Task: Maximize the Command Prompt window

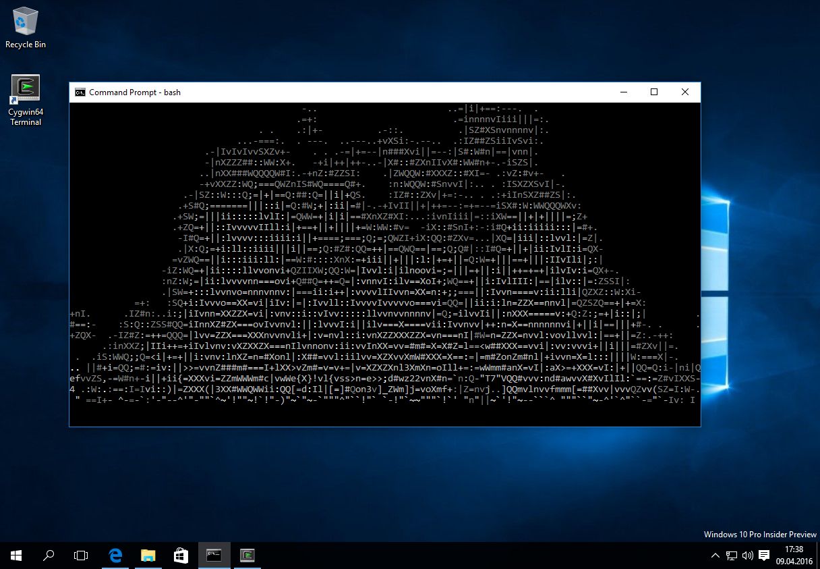Action: (654, 92)
